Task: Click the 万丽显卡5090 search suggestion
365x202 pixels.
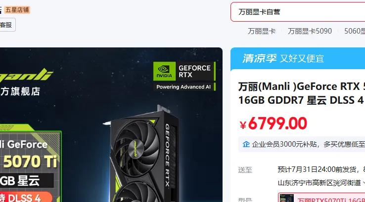Action: (x=310, y=31)
